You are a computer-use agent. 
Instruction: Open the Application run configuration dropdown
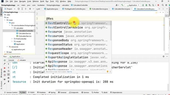click(133, 5)
